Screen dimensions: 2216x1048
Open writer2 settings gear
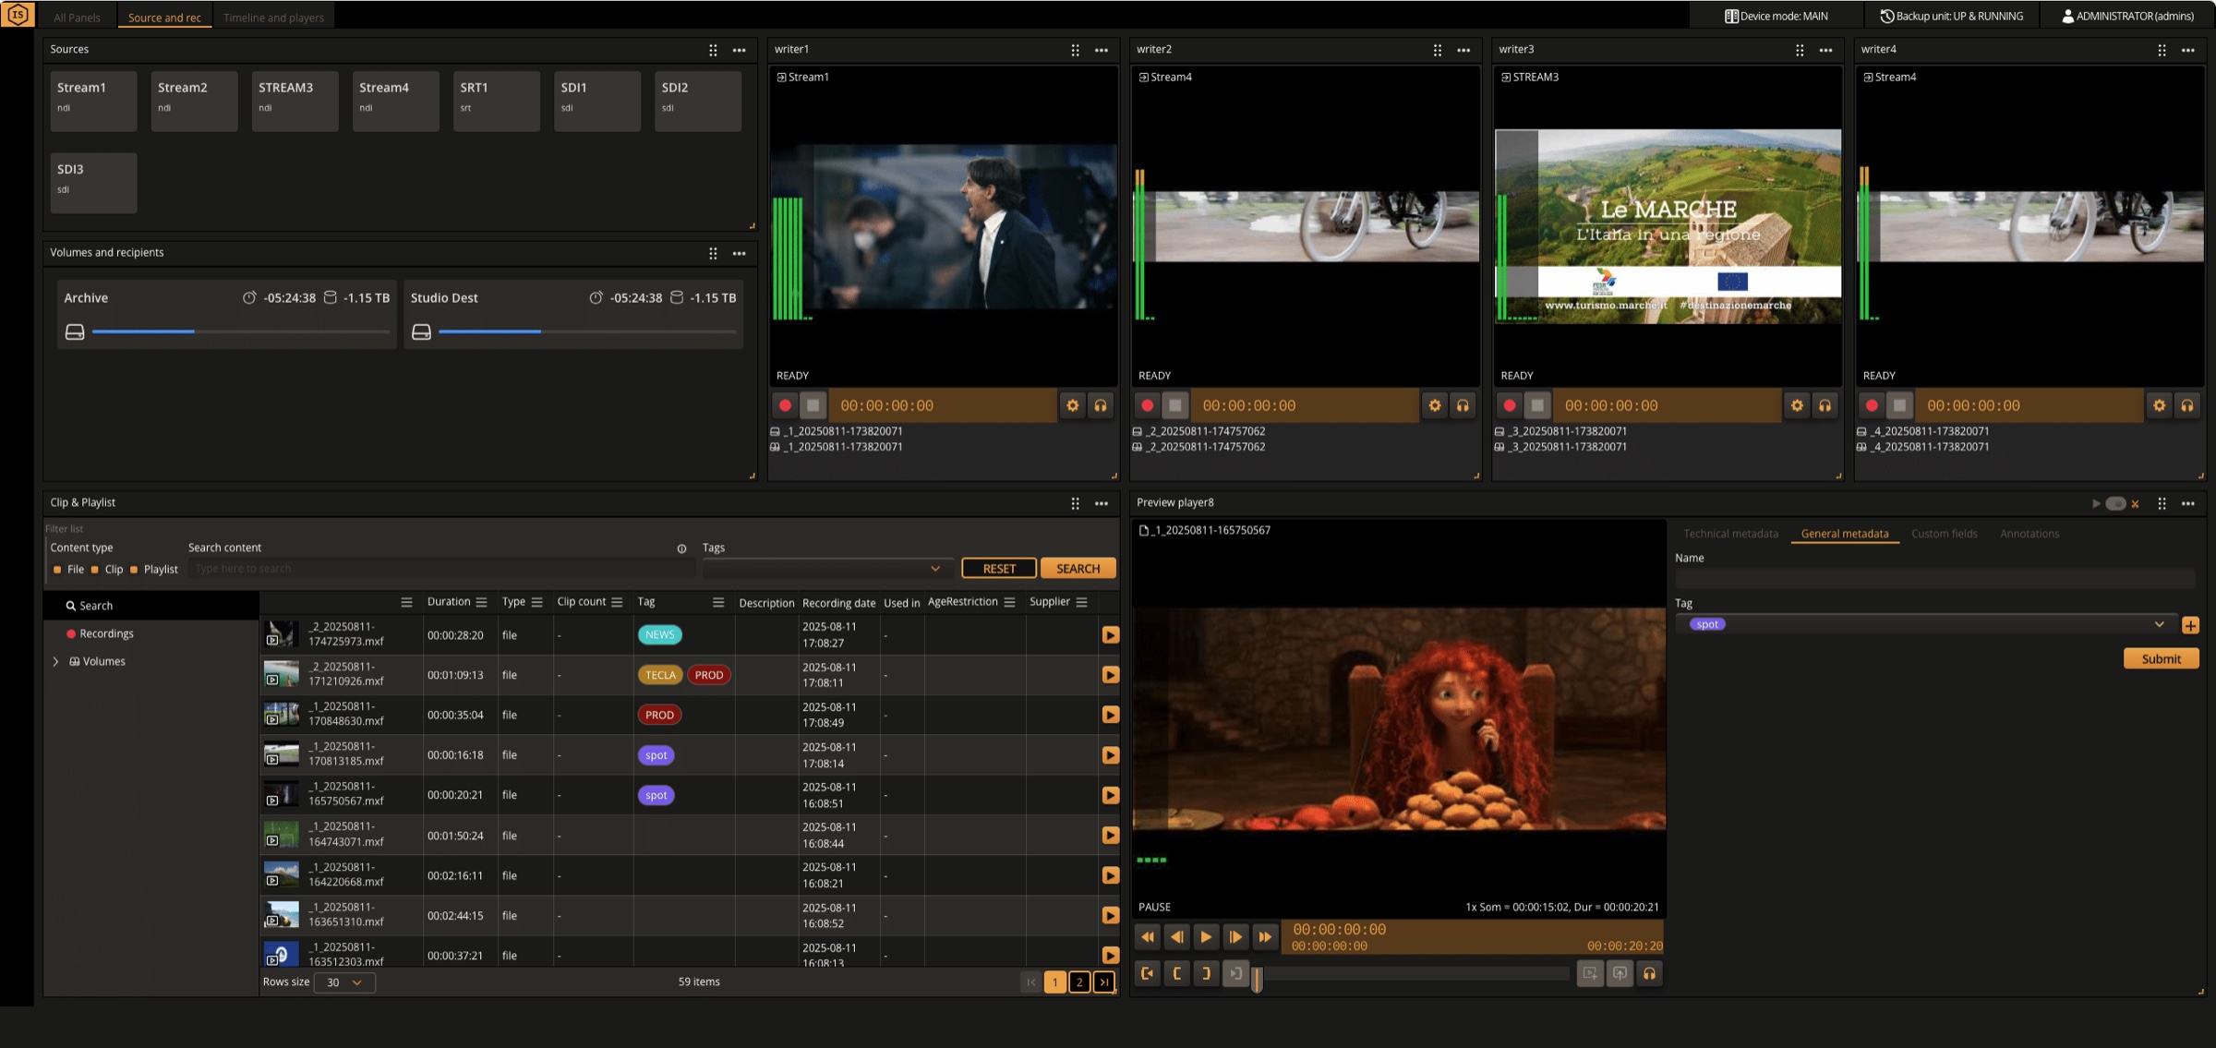1434,405
